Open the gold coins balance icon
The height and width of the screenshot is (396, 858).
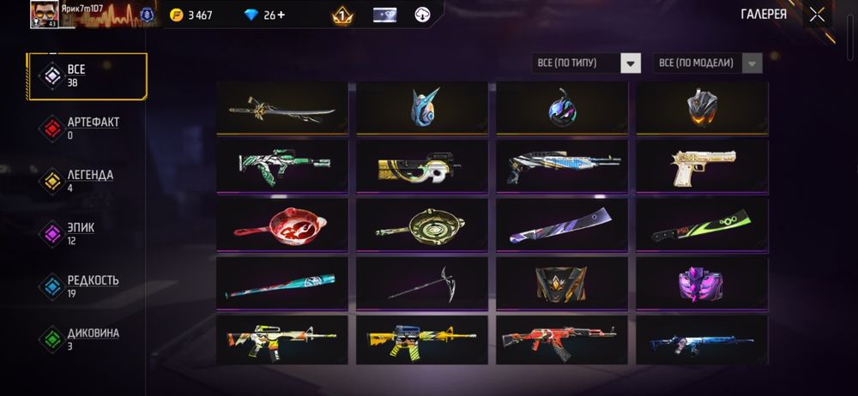point(176,15)
